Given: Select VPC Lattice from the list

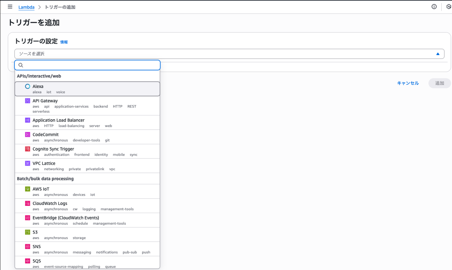Looking at the screenshot, I should [87, 166].
